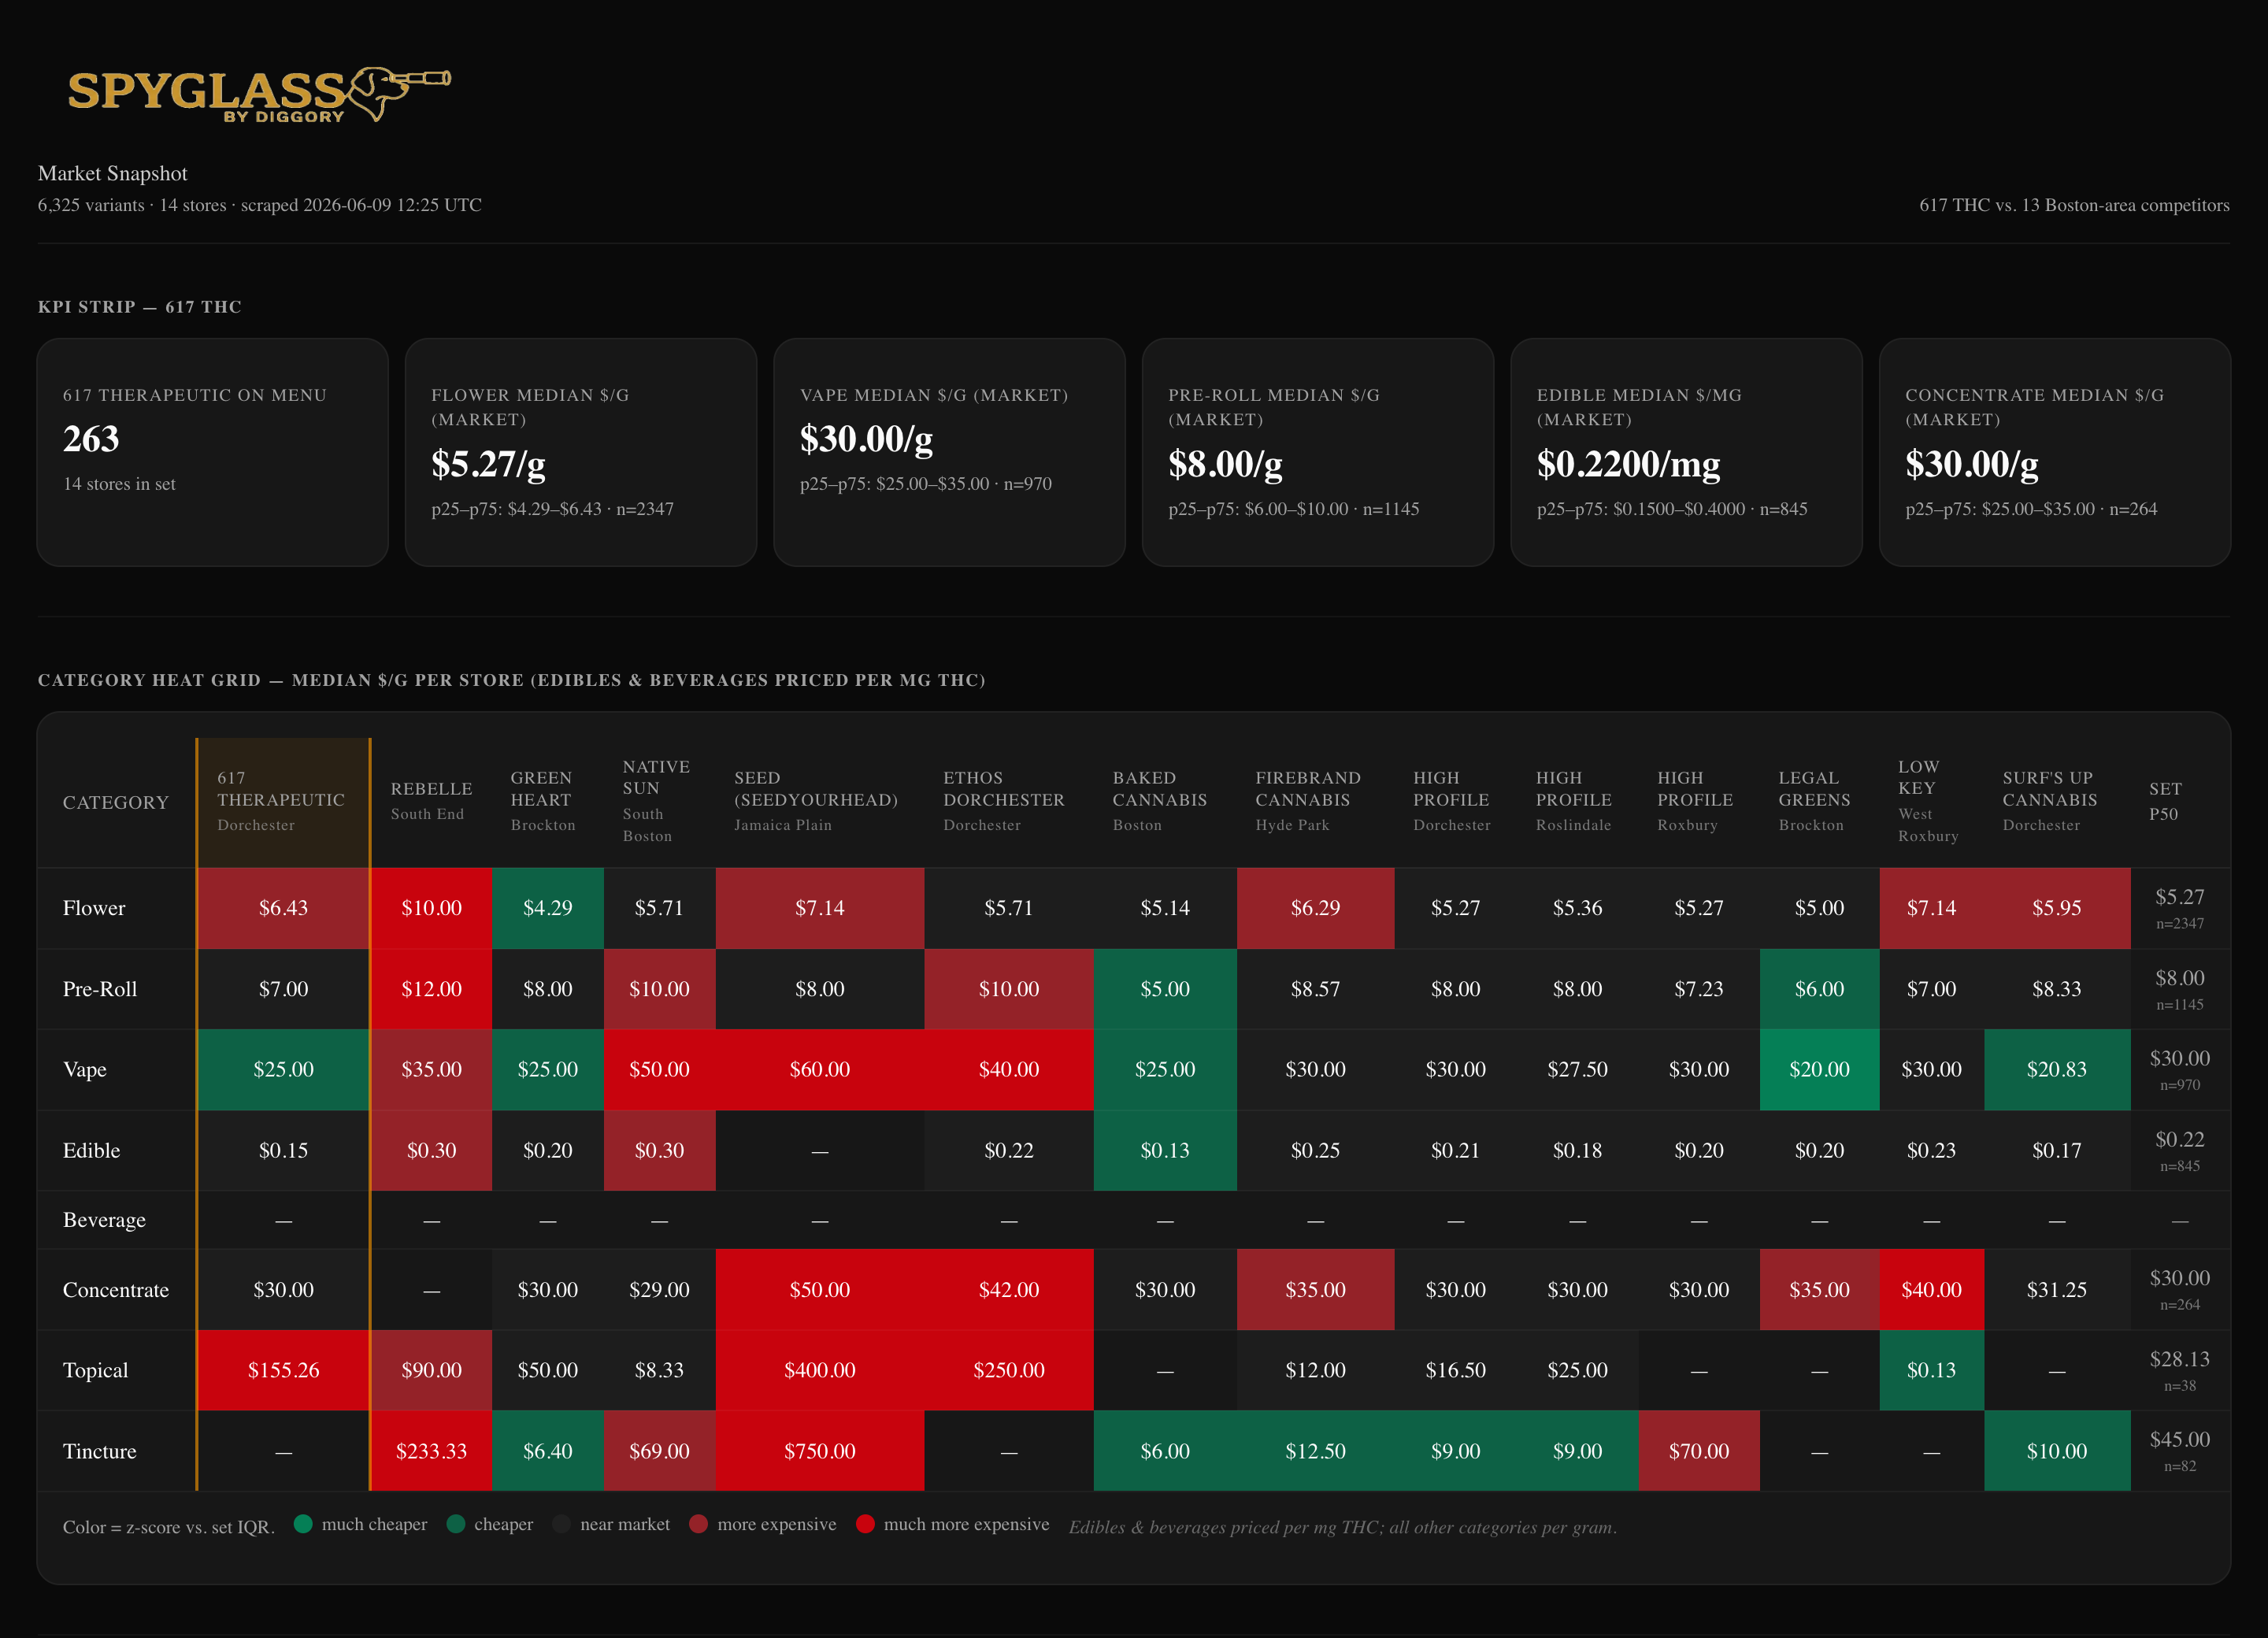Viewport: 2268px width, 1638px height.
Task: Click the much more expensive legend dot
Action: pos(865,1524)
